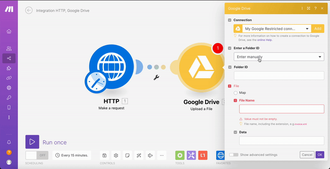Open the red Text parser brackets icon
The image size is (330, 169).
coord(203,155)
